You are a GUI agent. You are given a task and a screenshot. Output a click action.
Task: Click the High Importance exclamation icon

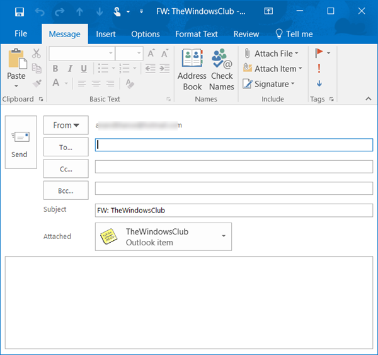pos(319,68)
